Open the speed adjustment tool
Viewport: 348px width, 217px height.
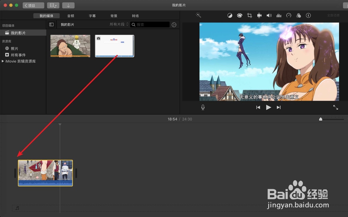point(288,15)
